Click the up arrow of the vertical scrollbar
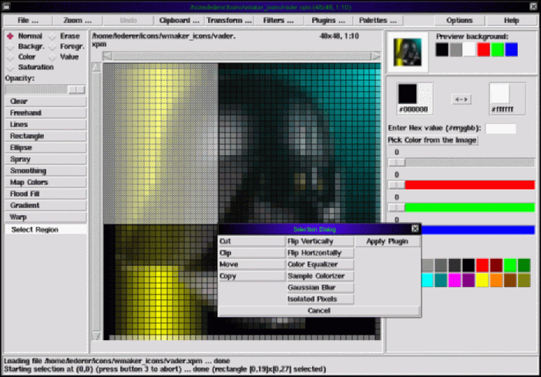Screen dimensions: 541x377 pyautogui.click(x=96, y=67)
